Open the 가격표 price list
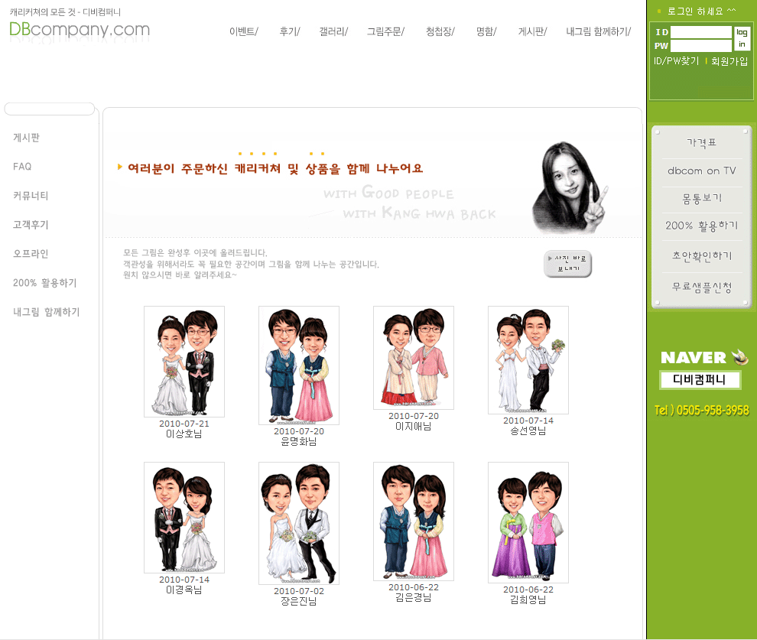 click(x=701, y=142)
